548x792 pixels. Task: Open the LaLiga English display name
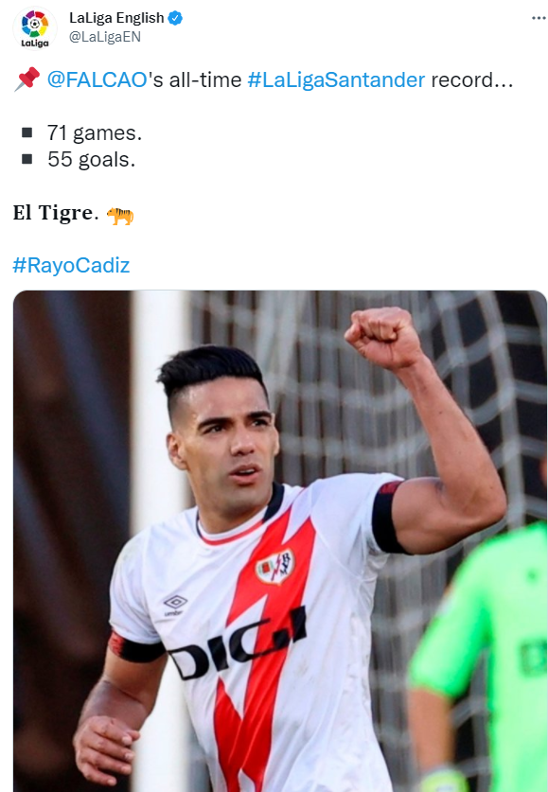point(116,18)
